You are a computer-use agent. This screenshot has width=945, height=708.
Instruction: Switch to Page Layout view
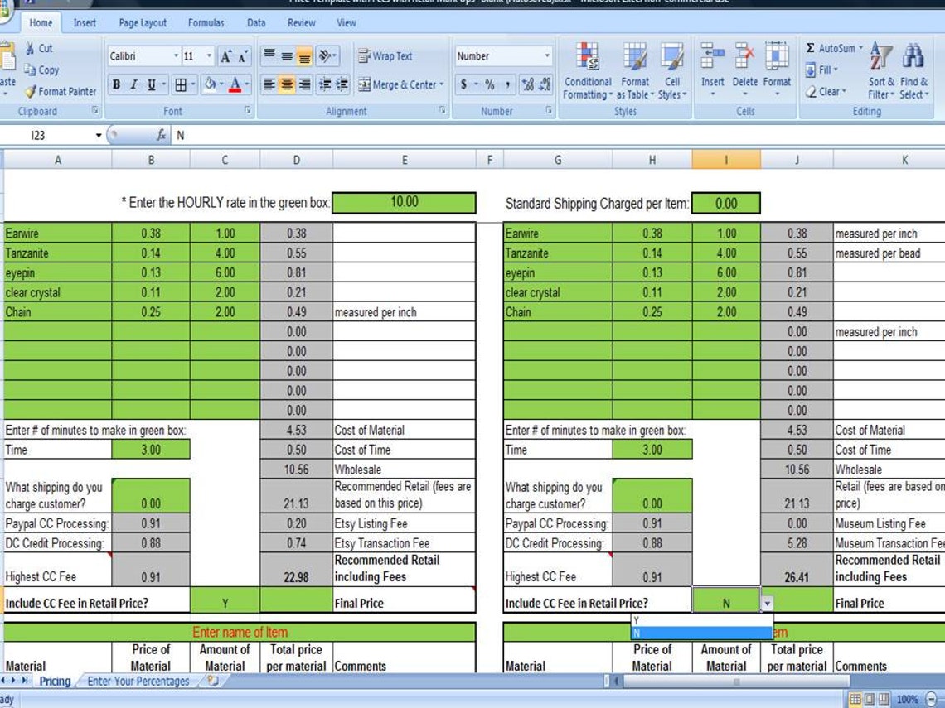tap(869, 699)
